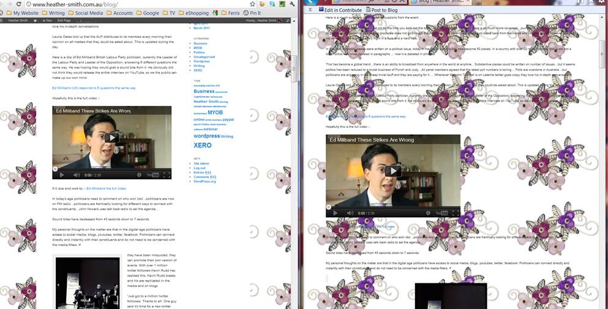Open Ed Miliband the full video link, left window
This screenshot has height=309, width=608.
click(x=107, y=188)
